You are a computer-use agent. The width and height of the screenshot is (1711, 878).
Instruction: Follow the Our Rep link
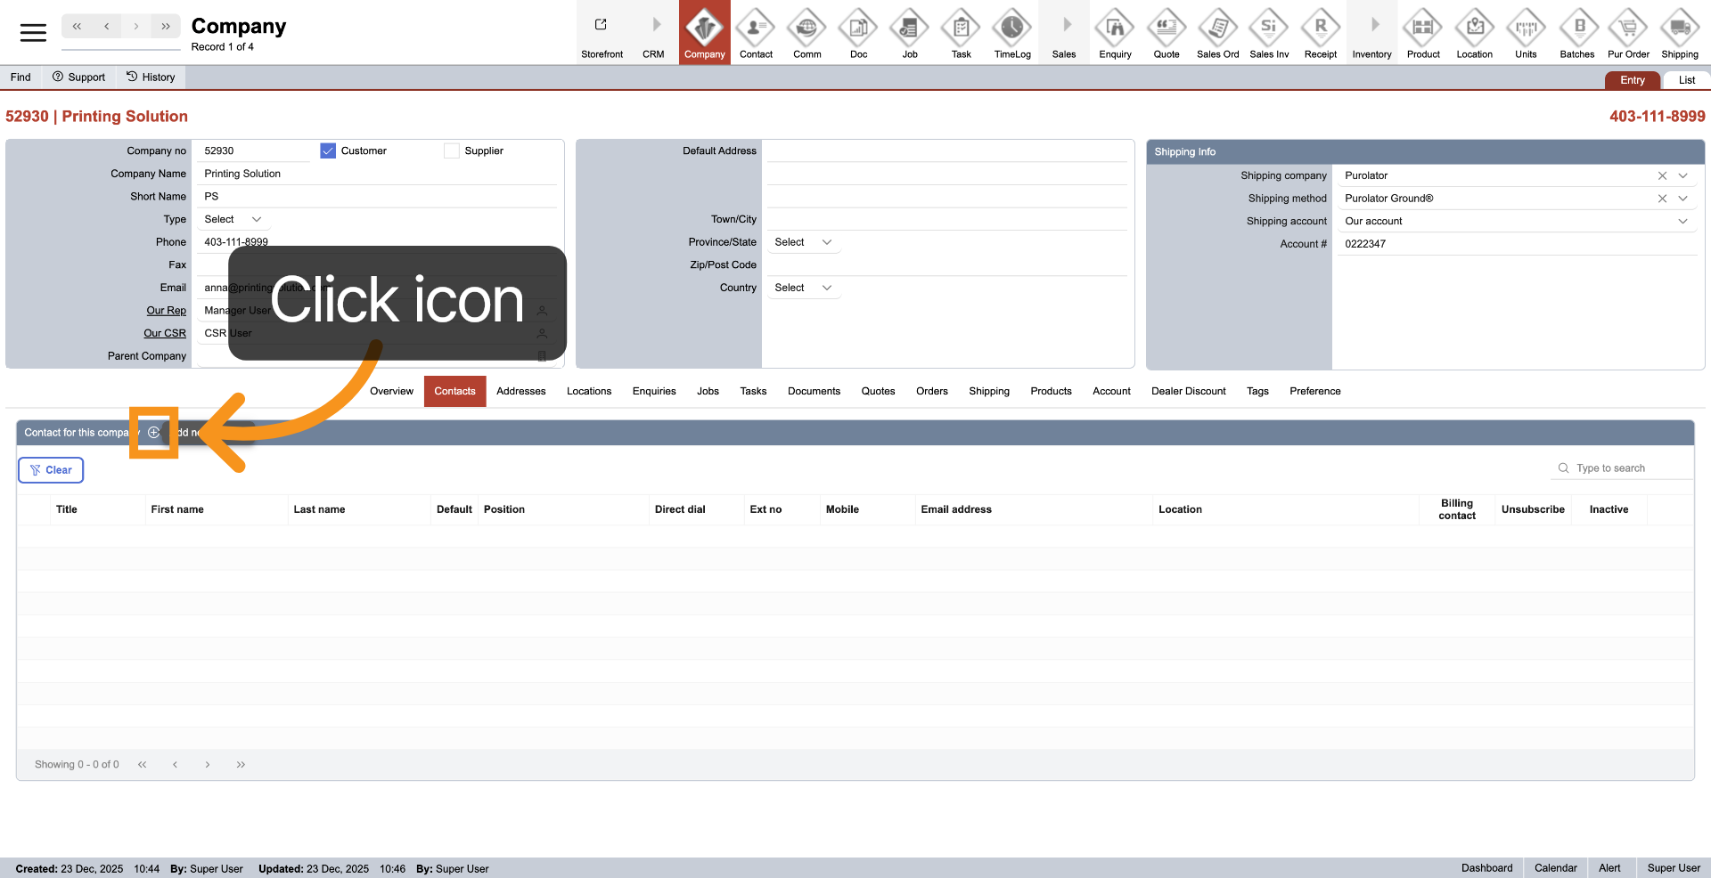(167, 311)
